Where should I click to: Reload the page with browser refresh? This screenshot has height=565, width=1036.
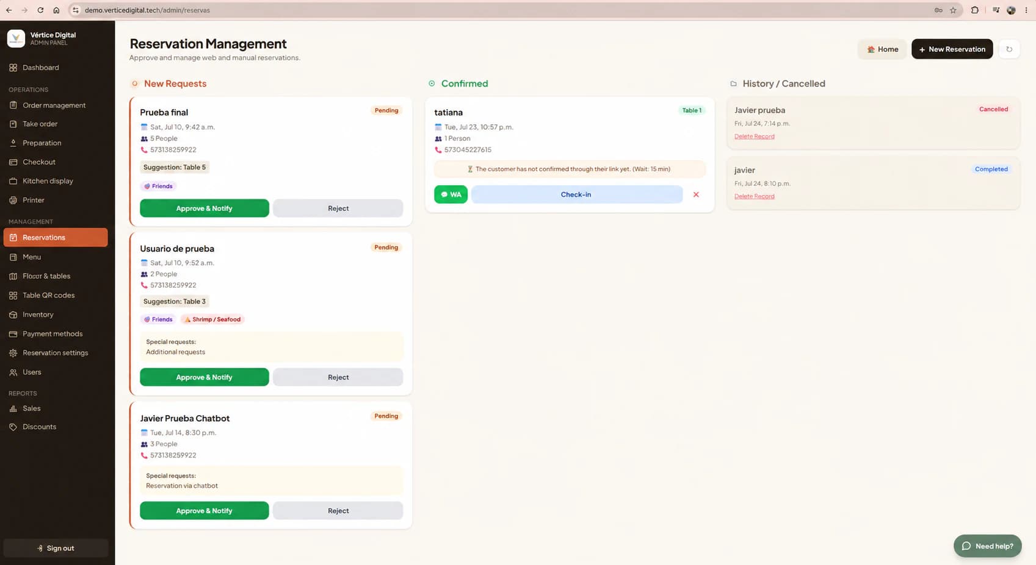[x=40, y=10]
